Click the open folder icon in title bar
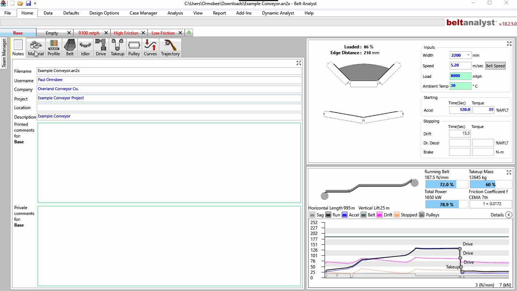This screenshot has width=517, height=291. (x=20, y=3)
